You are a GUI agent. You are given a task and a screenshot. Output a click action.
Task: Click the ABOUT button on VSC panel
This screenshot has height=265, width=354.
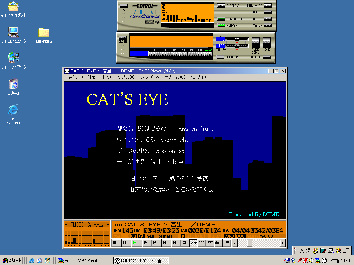268,12
